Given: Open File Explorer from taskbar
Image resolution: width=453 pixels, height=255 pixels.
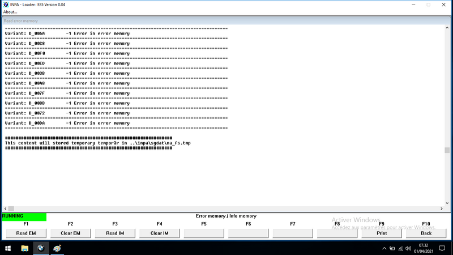Looking at the screenshot, I should tap(24, 248).
